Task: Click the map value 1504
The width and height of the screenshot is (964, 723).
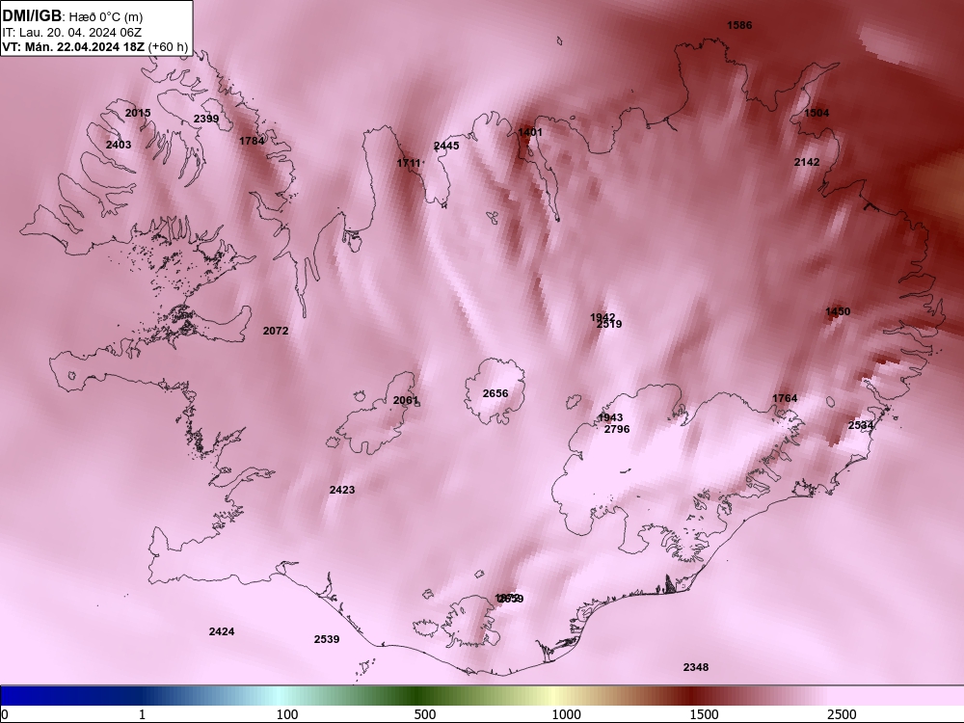Action: point(817,113)
